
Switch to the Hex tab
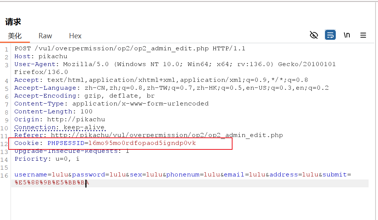pyautogui.click(x=75, y=36)
